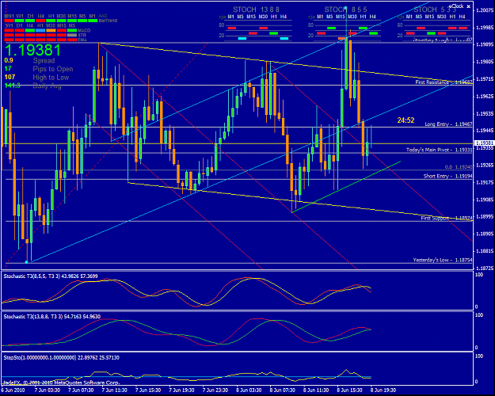This screenshot has height=396, width=495.
Task: Click the MN1 timeframe label above BarTrend
Action: (x=10, y=16)
